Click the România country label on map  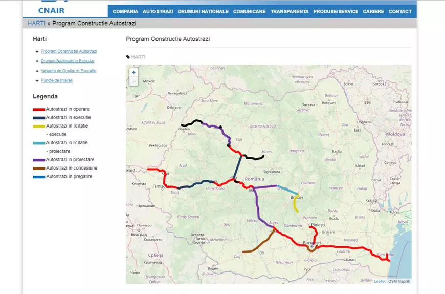point(254,179)
